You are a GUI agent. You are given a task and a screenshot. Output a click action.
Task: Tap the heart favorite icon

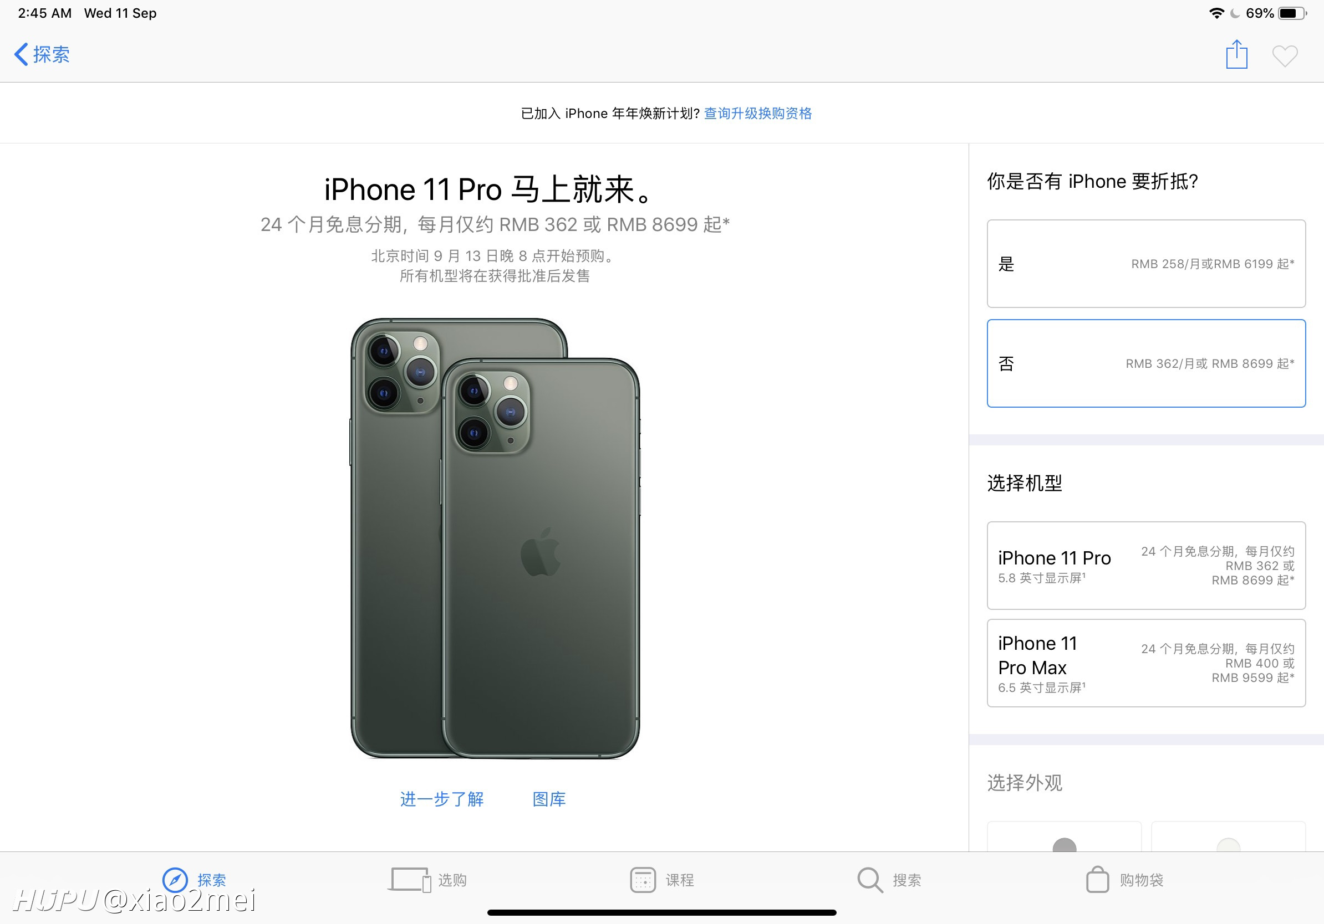click(x=1285, y=56)
